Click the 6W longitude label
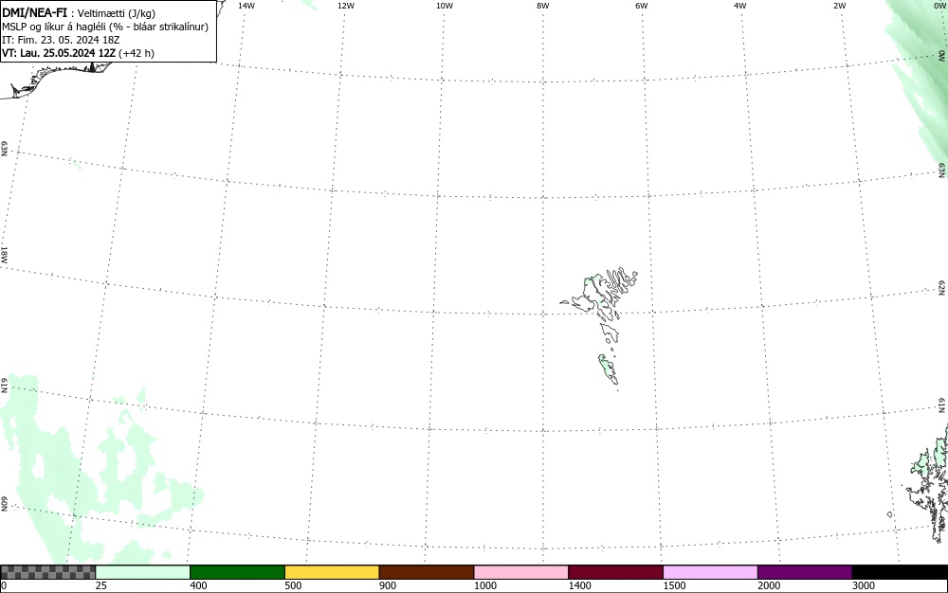This screenshot has height=593, width=948. [642, 6]
